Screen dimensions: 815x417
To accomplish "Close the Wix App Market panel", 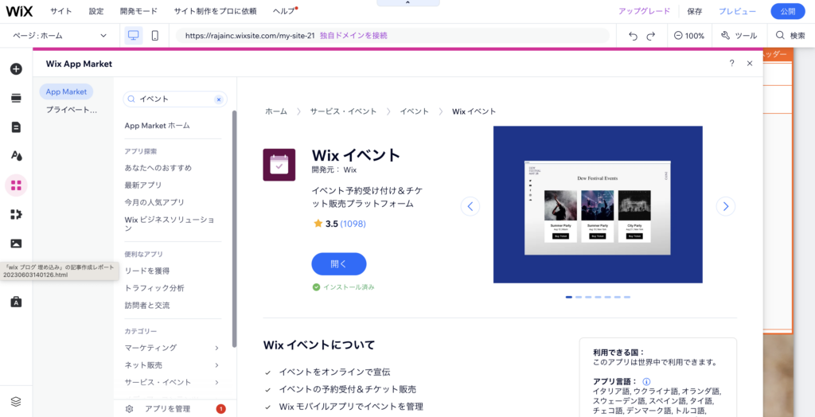I will (750, 64).
